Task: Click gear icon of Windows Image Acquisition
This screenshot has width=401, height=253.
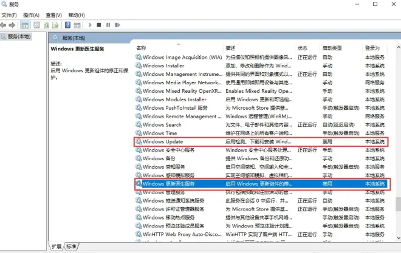Action: [139, 57]
